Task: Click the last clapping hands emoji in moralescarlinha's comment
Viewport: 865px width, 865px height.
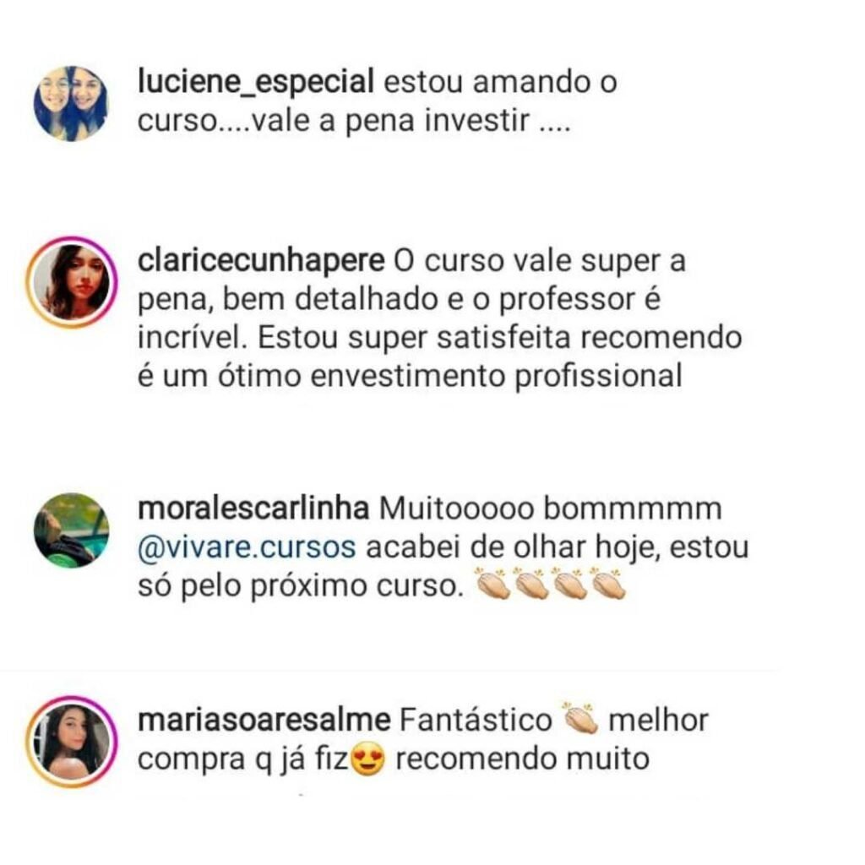Action: (608, 584)
